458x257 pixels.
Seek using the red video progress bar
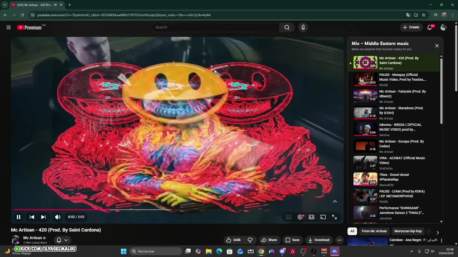[177, 210]
